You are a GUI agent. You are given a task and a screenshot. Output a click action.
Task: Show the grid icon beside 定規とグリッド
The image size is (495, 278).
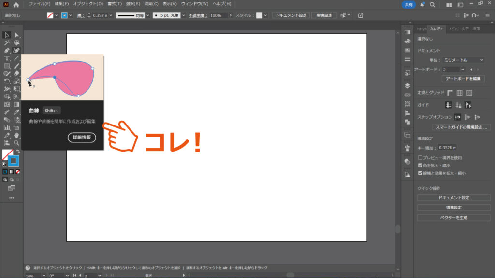coord(460,93)
